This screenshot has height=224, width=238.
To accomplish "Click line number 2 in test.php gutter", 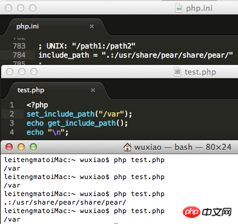I will point(12,114).
